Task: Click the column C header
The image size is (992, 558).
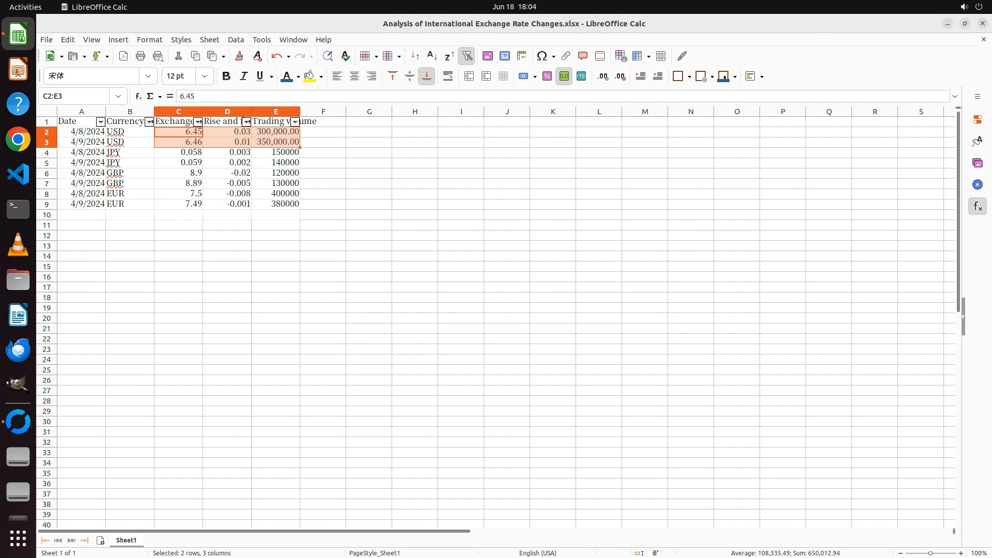Action: tap(178, 112)
